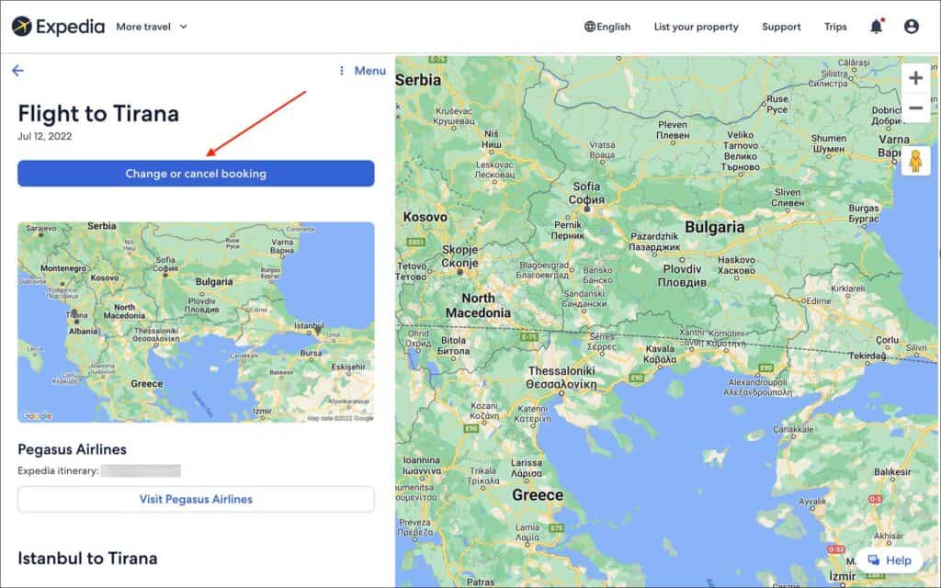Go back with the left arrow
The width and height of the screenshot is (941, 588).
click(17, 70)
